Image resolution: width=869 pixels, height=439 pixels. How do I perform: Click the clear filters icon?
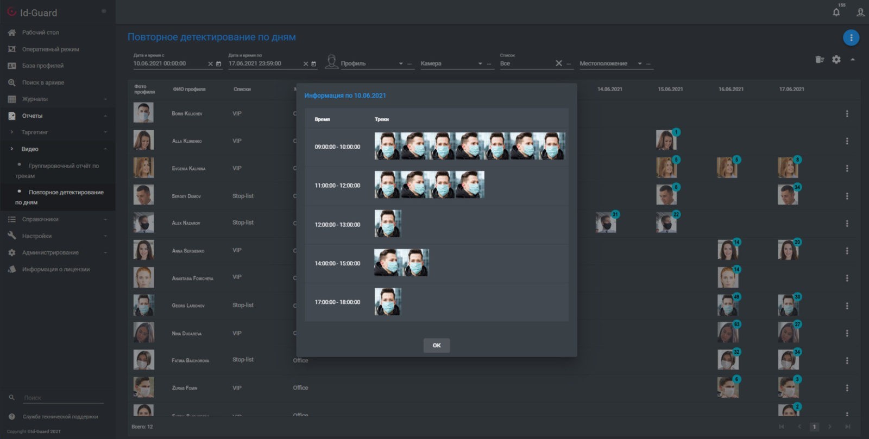pyautogui.click(x=820, y=60)
